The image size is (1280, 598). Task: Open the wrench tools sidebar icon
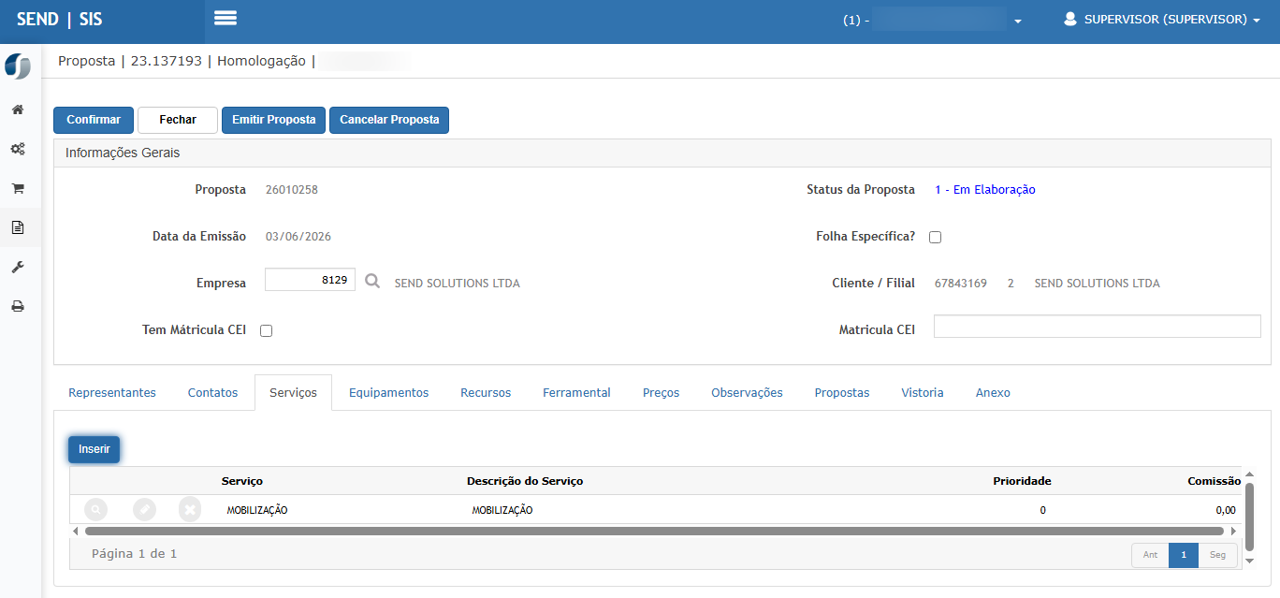pos(18,267)
